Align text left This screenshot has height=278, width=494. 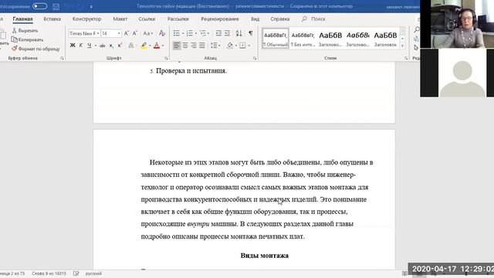(x=177, y=46)
